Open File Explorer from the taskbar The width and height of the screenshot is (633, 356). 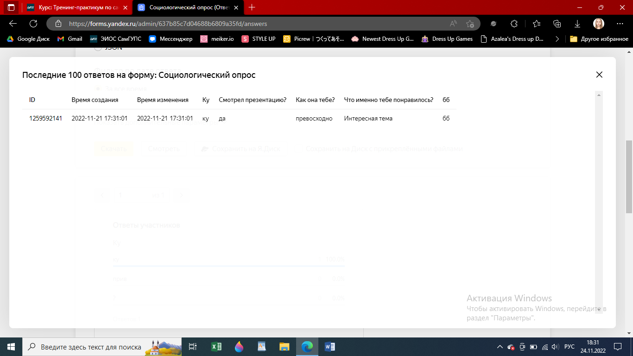pos(284,346)
